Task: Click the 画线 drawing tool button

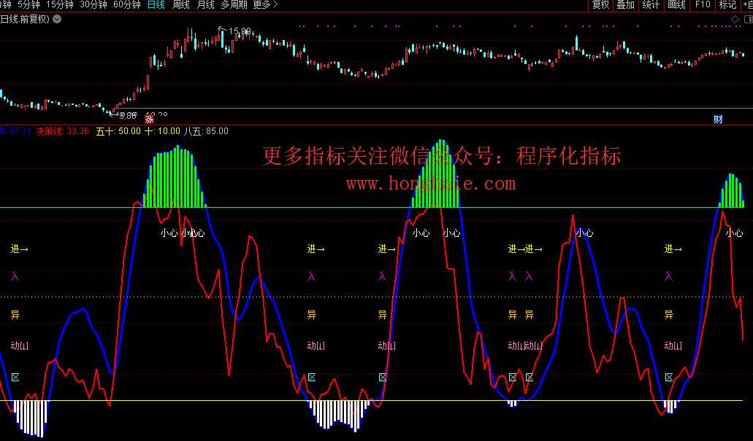Action: [677, 5]
